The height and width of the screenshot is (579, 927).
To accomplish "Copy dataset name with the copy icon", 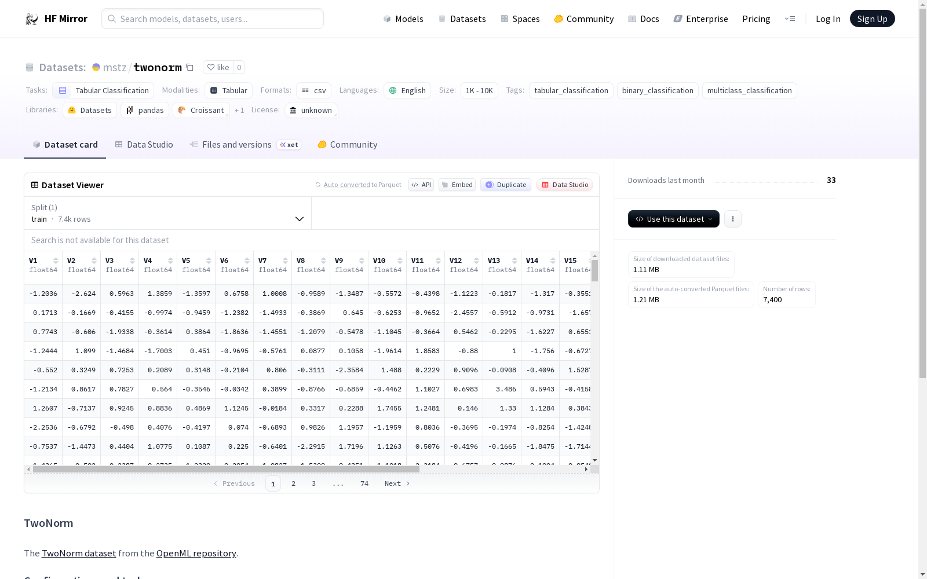I will (189, 67).
